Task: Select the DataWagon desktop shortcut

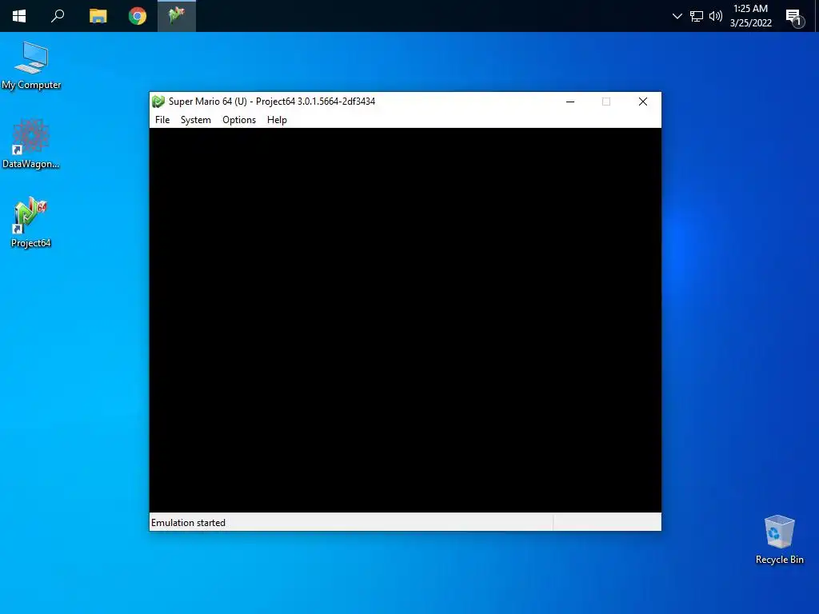Action: (31, 144)
